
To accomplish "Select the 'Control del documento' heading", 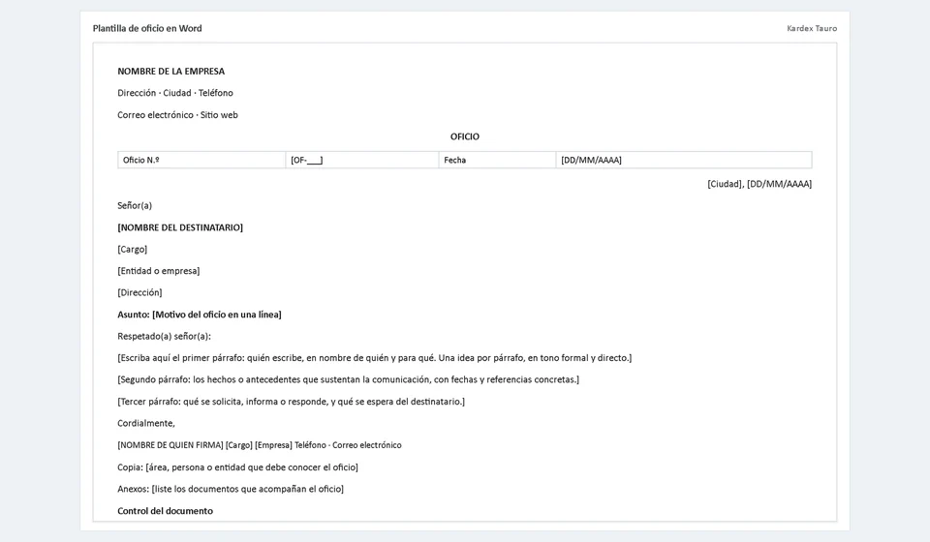I will coord(165,511).
